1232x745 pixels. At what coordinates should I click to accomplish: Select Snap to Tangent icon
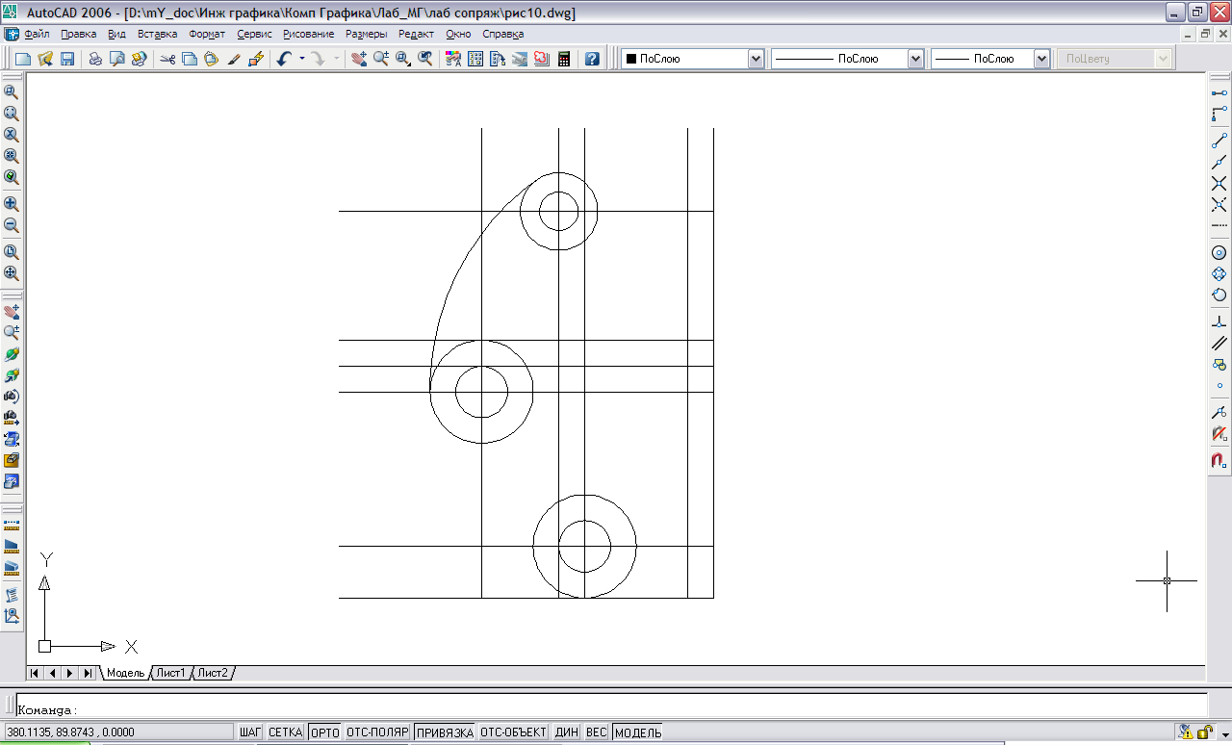coord(1219,295)
